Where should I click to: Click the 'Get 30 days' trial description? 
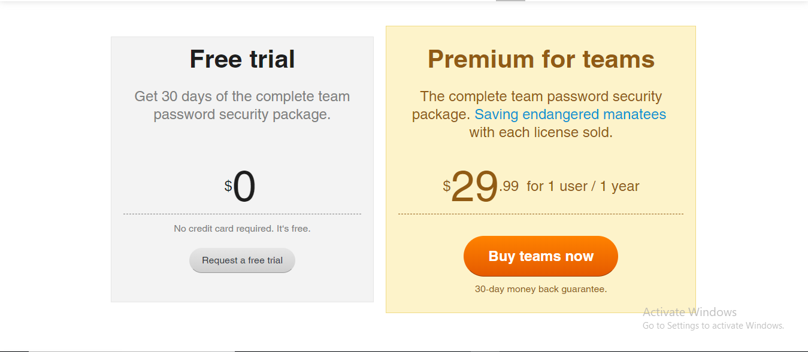242,105
